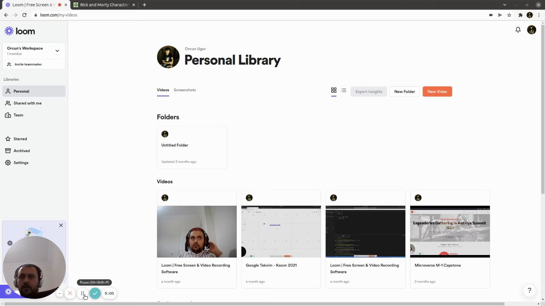Open the Team library
The image size is (545, 306).
coord(34,115)
